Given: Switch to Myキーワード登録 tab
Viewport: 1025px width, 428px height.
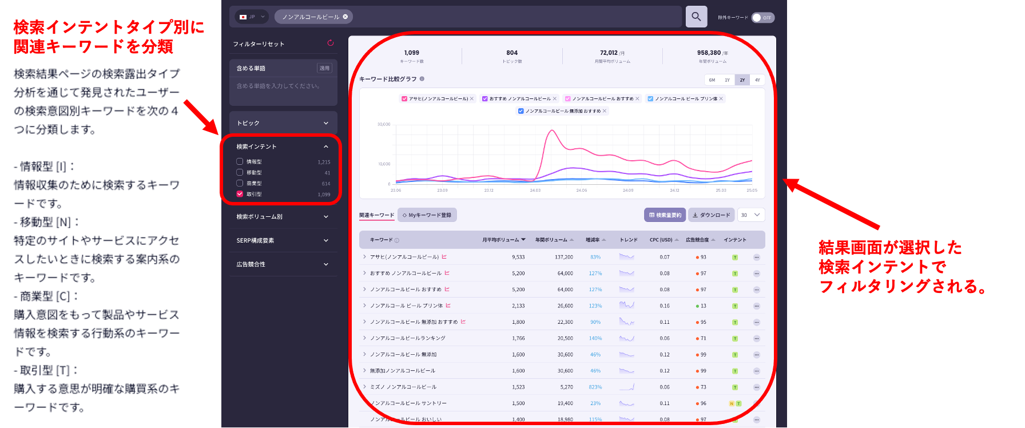Looking at the screenshot, I should coord(427,215).
